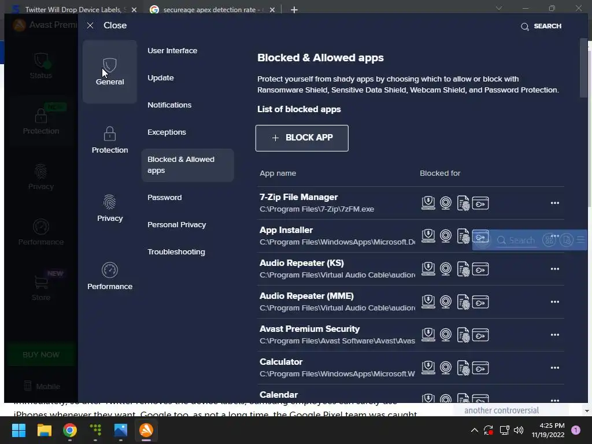Image resolution: width=592 pixels, height=444 pixels.
Task: Open Personal Privacy settings
Action: [176, 225]
